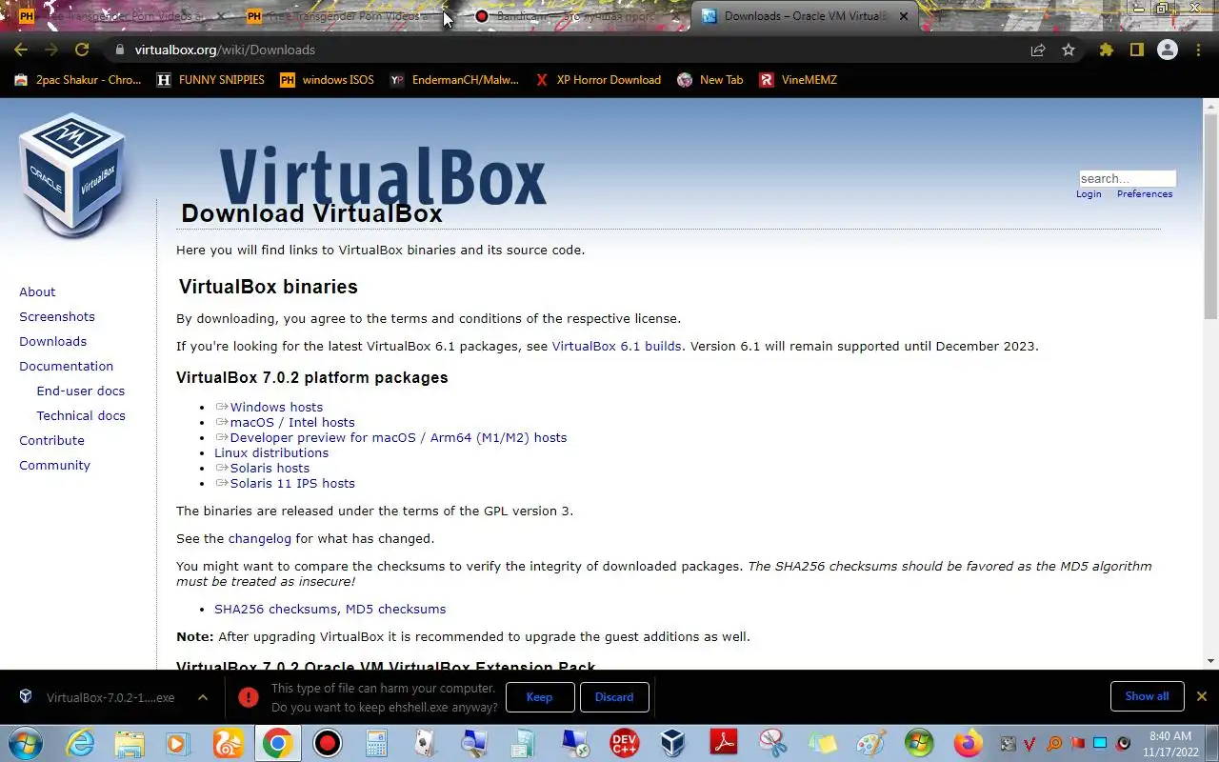Show all downloads
This screenshot has width=1219, height=762.
point(1147,696)
